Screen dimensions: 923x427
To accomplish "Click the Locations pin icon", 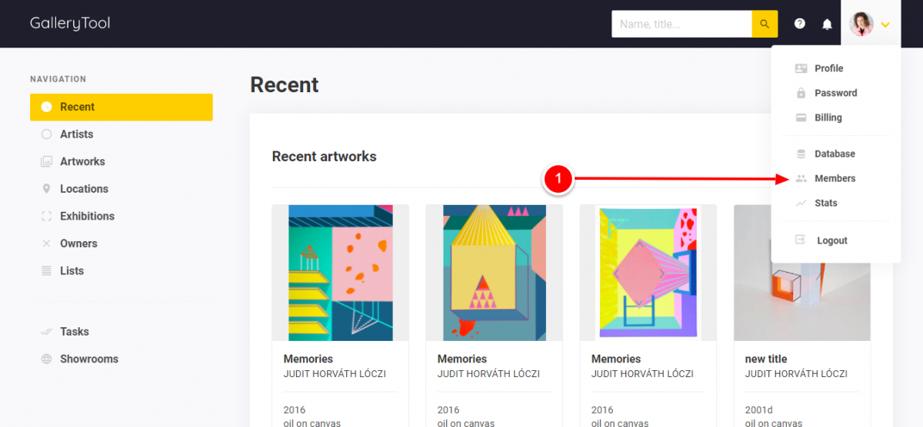I will [46, 189].
